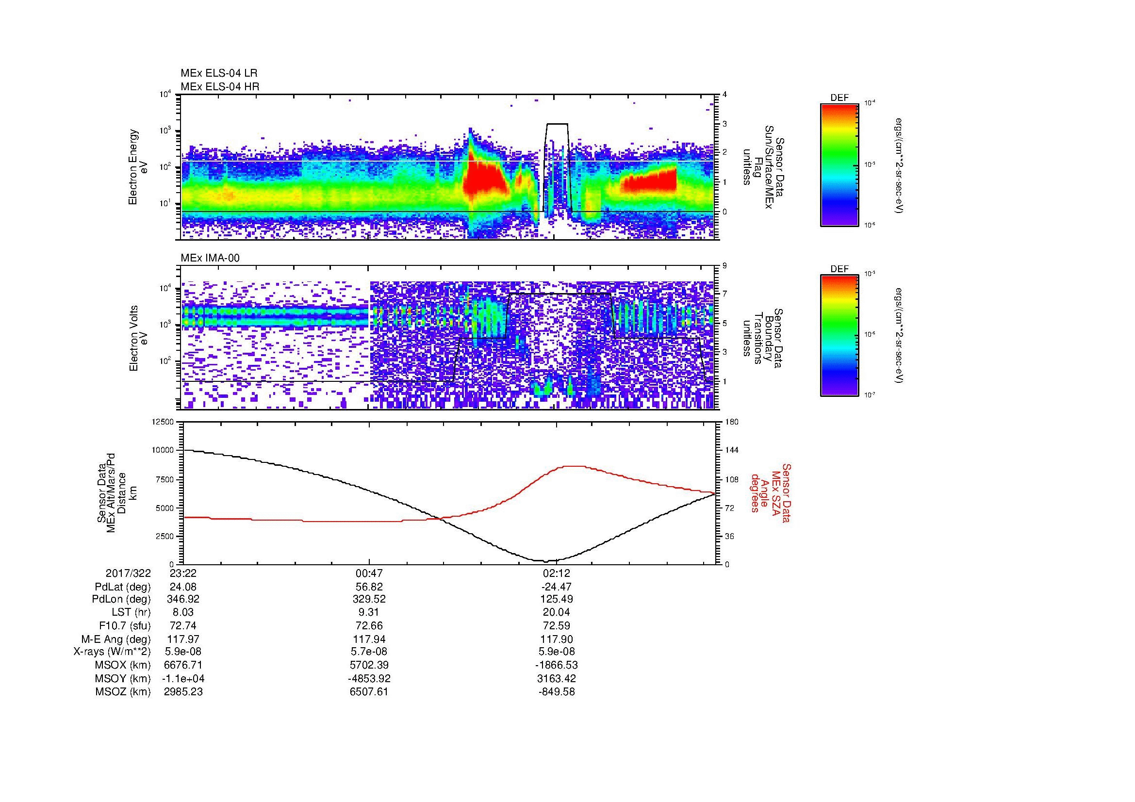Click MSOY value 3163.42
The width and height of the screenshot is (1135, 802).
(557, 678)
